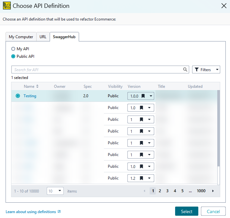The image size is (230, 218).
Task: Switch to the My Computer tab
Action: [x=21, y=37]
